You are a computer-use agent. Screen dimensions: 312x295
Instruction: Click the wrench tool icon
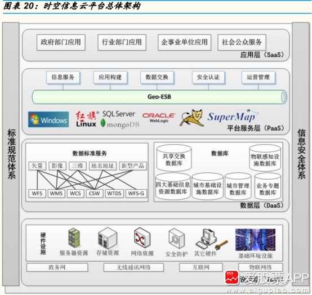[x=221, y=245]
